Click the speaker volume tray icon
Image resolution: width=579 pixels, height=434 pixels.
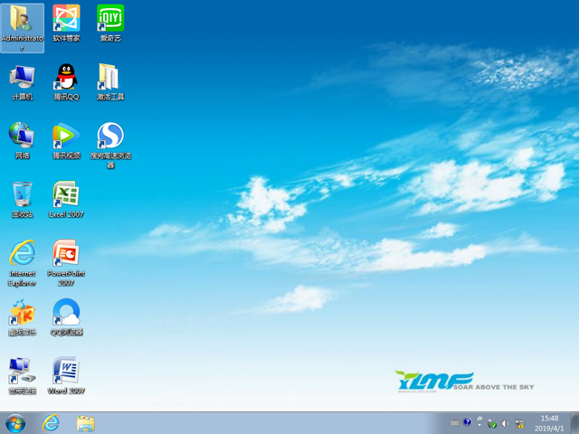tap(505, 423)
